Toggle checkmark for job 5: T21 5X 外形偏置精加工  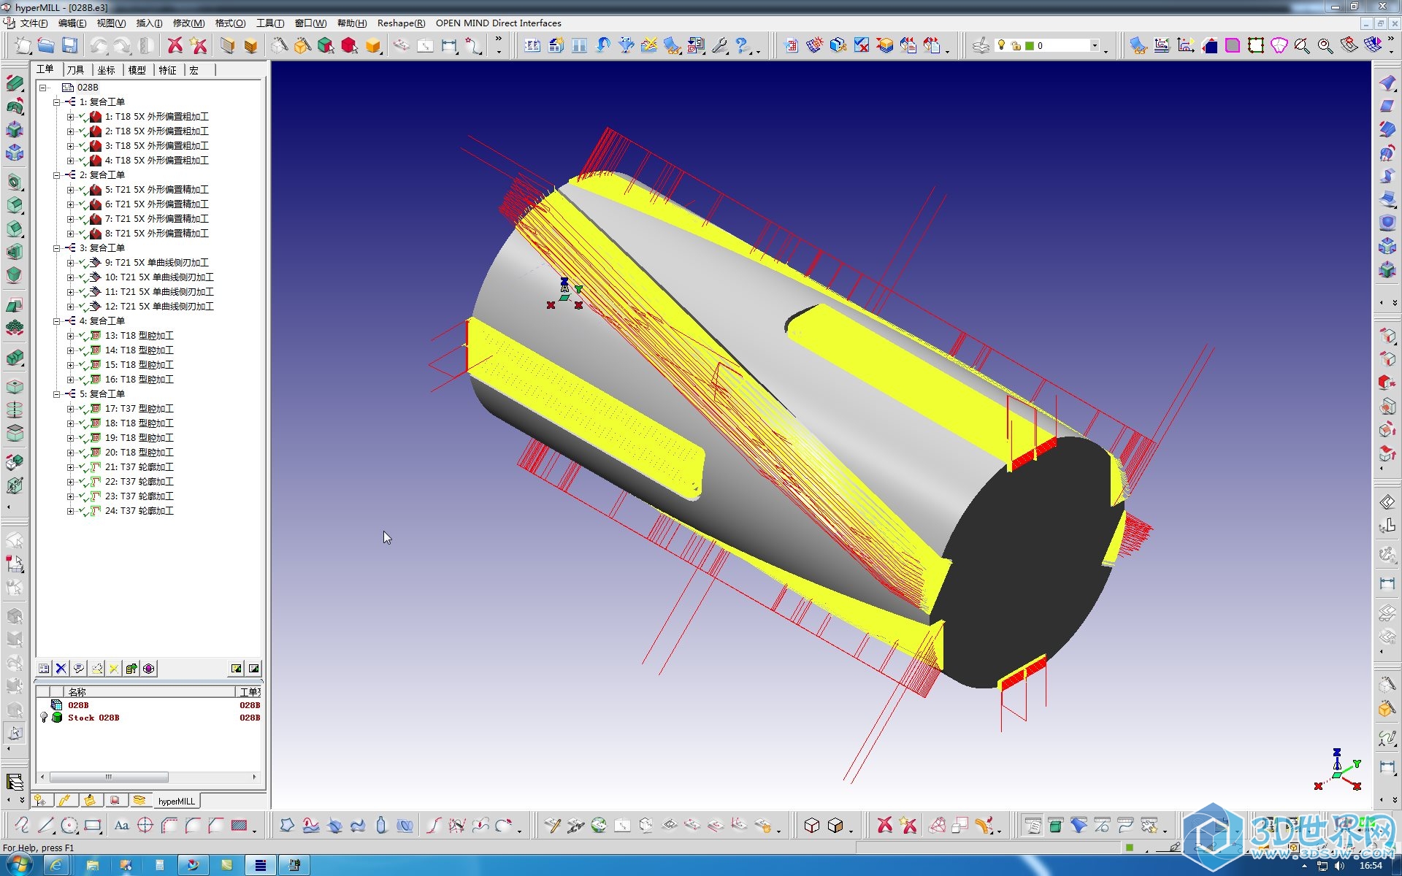point(83,190)
